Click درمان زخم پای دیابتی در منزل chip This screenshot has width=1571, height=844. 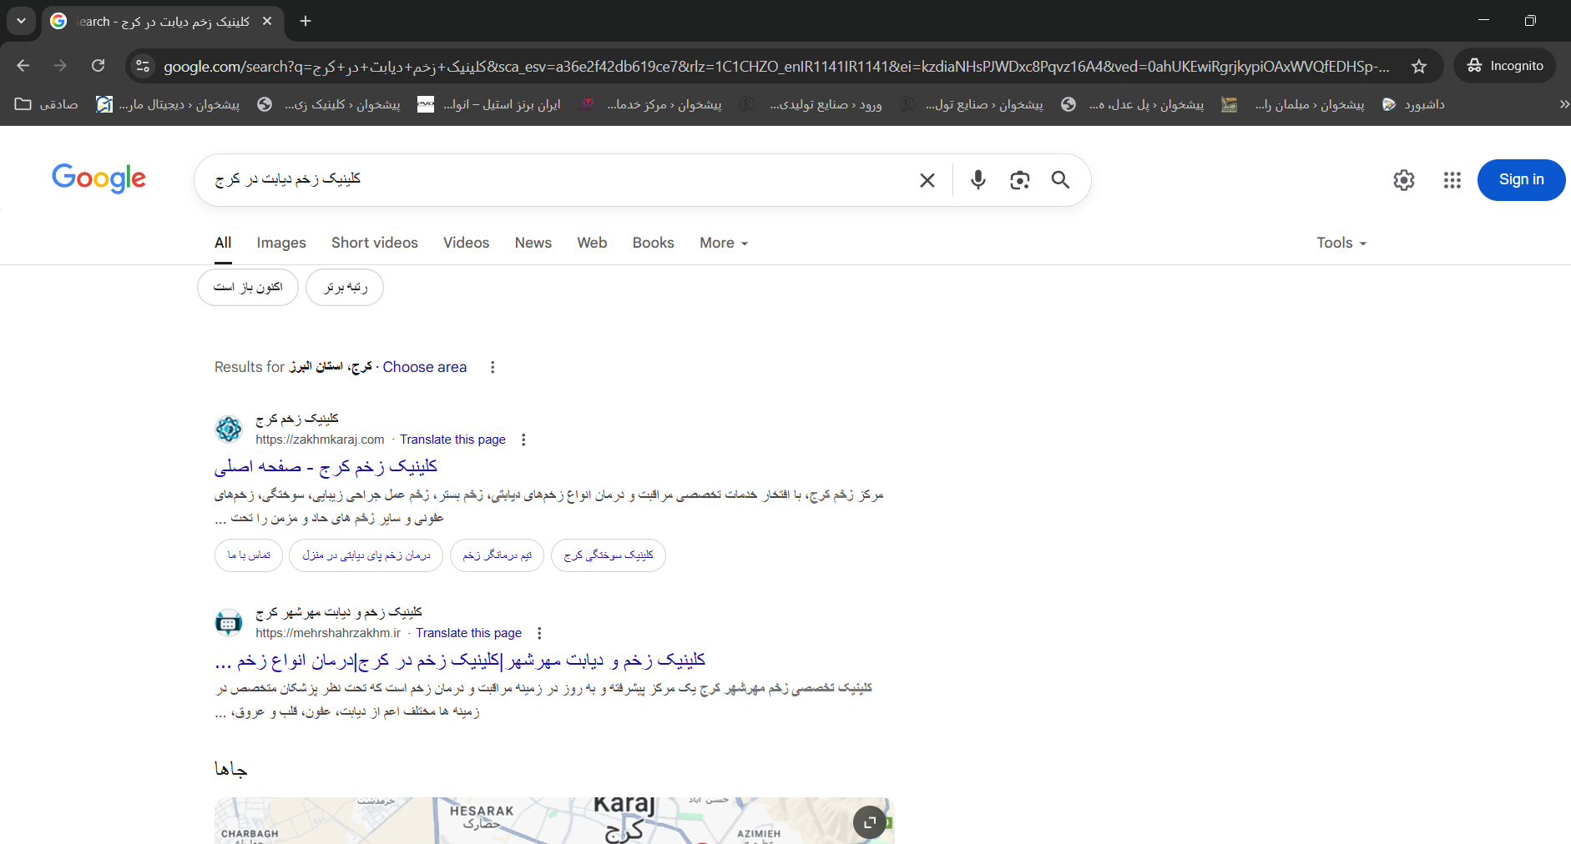[x=366, y=555]
